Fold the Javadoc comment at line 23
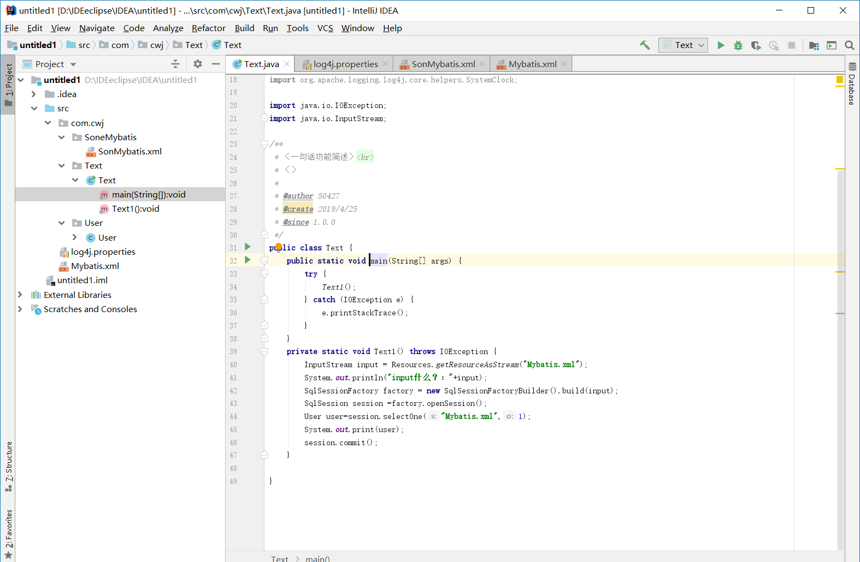860x562 pixels. pos(264,144)
